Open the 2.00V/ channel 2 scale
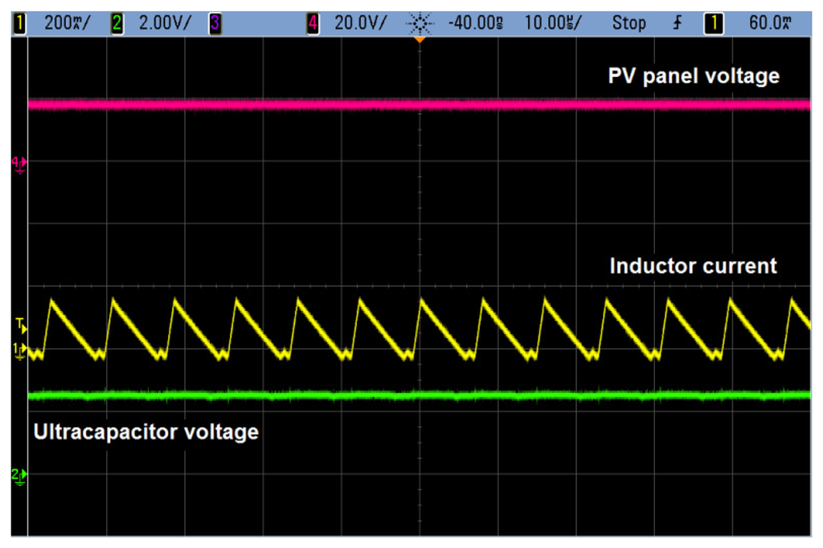Screen dimensions: 823x548 (165, 23)
